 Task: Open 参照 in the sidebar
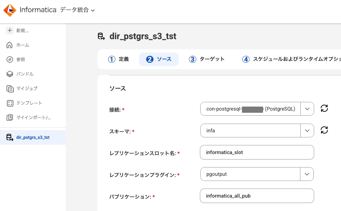pos(21,59)
